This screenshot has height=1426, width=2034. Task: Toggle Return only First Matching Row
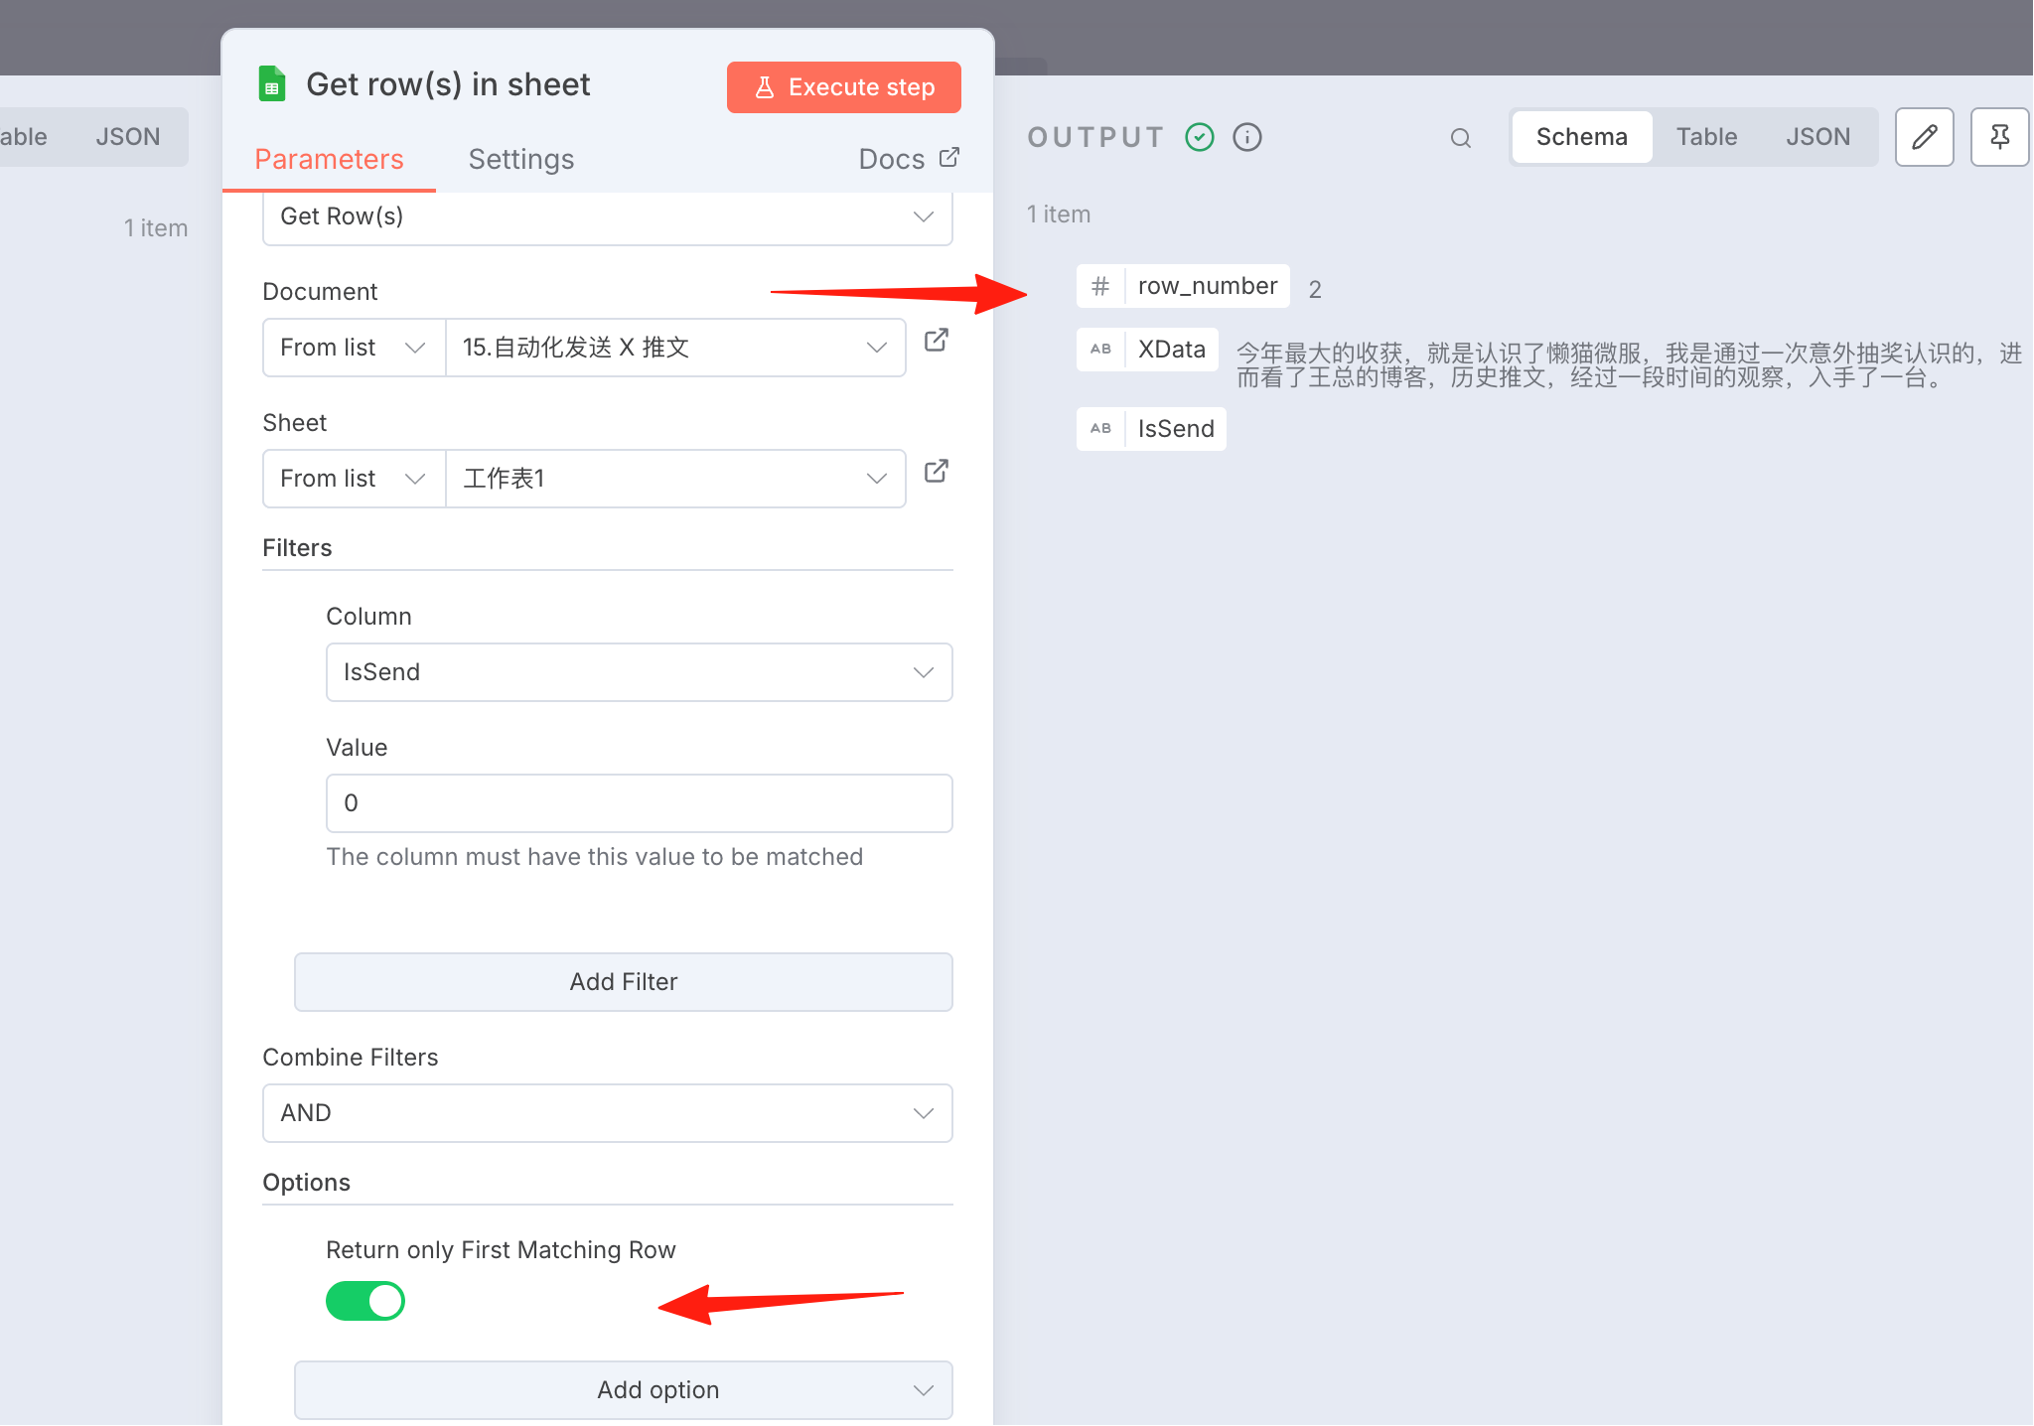click(x=365, y=1301)
